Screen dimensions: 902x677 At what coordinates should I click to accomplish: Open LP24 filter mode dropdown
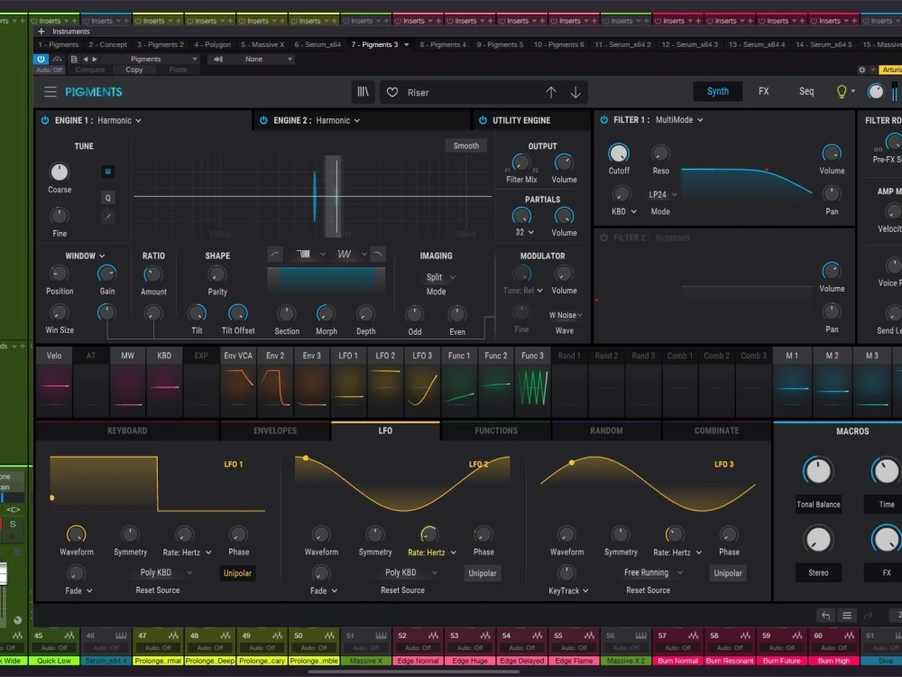(662, 195)
